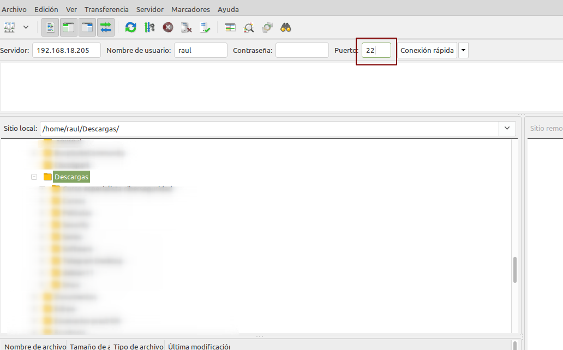Open the Servidor menu
563x350 pixels.
[x=149, y=9]
